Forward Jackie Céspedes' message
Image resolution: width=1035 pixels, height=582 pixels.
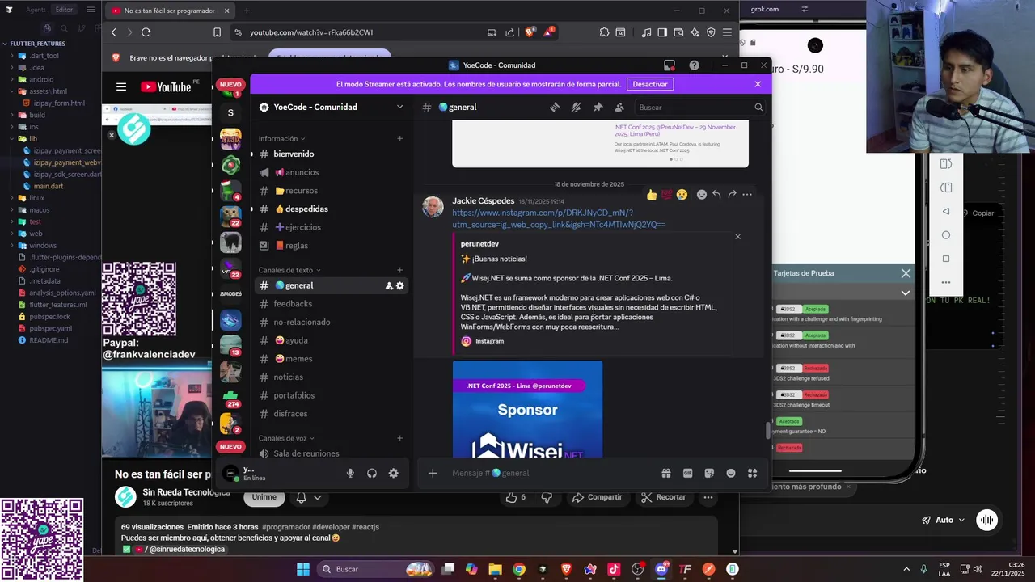pos(732,195)
